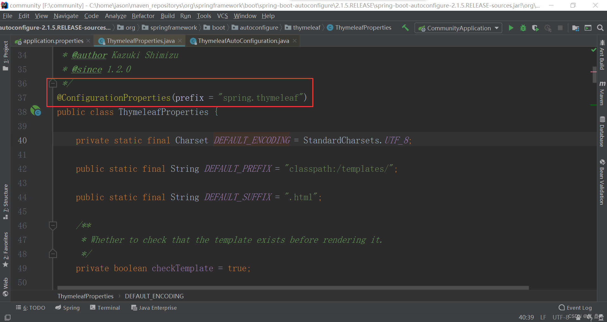Click the green inspection checkmark indicator

(593, 50)
